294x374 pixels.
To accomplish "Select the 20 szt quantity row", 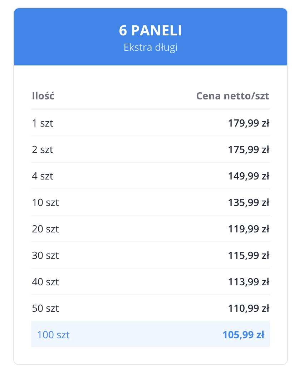I will [45, 229].
